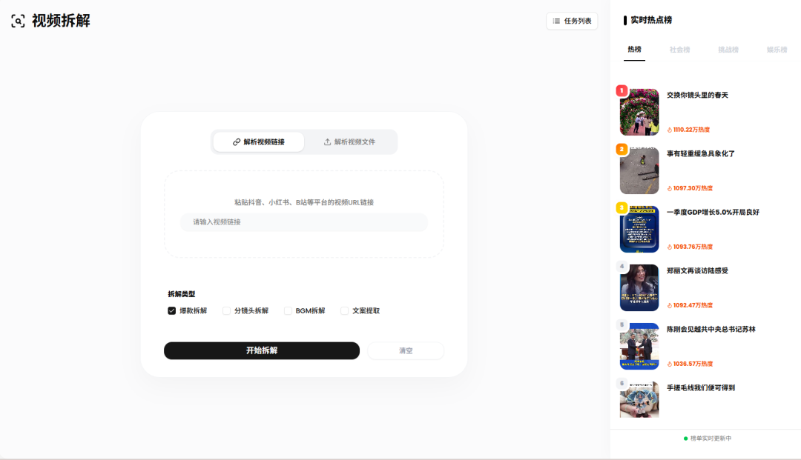Click the list icon in 任务列表 button
This screenshot has height=460, width=801.
coord(556,21)
